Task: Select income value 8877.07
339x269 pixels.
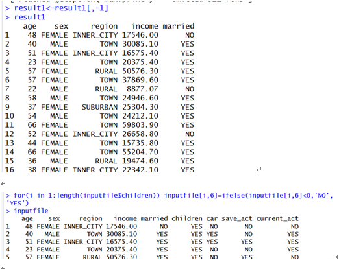Action: [x=142, y=89]
